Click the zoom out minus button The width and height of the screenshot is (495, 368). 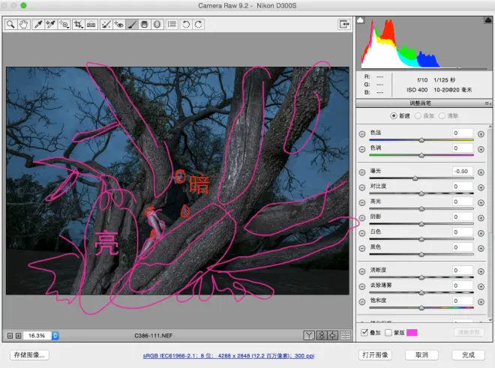10,336
